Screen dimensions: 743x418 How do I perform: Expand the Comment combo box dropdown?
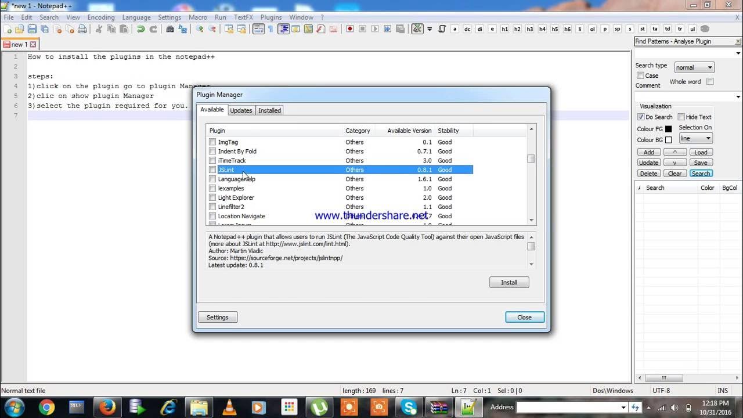738,97
